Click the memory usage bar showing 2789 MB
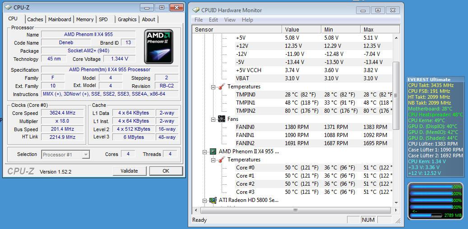The height and width of the screenshot is (229, 468). click(426, 215)
